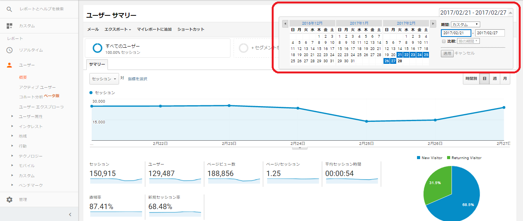Select the サマリー tab
This screenshot has height=221, width=523.
(97, 64)
